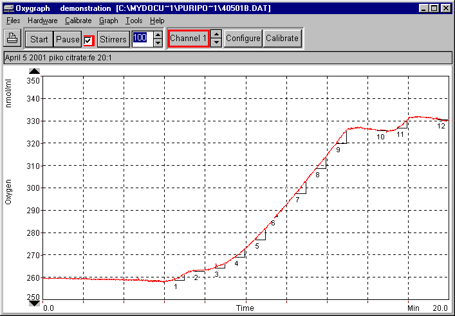Select rate marker 9 on the trace

click(x=338, y=150)
